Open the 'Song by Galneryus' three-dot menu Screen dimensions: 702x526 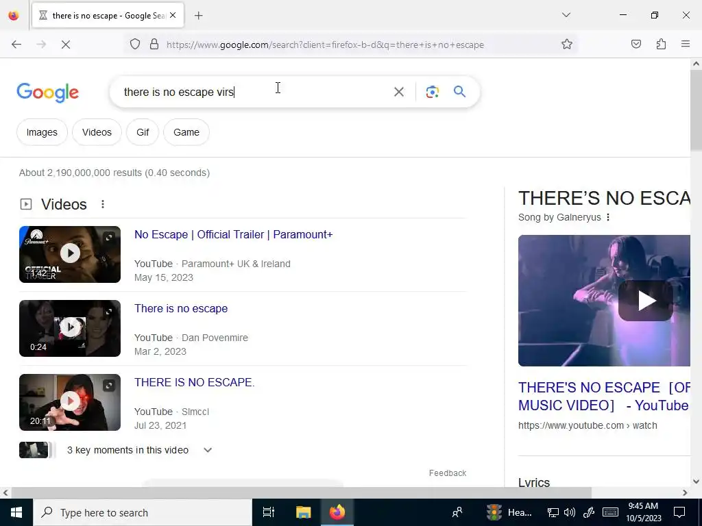[607, 217]
